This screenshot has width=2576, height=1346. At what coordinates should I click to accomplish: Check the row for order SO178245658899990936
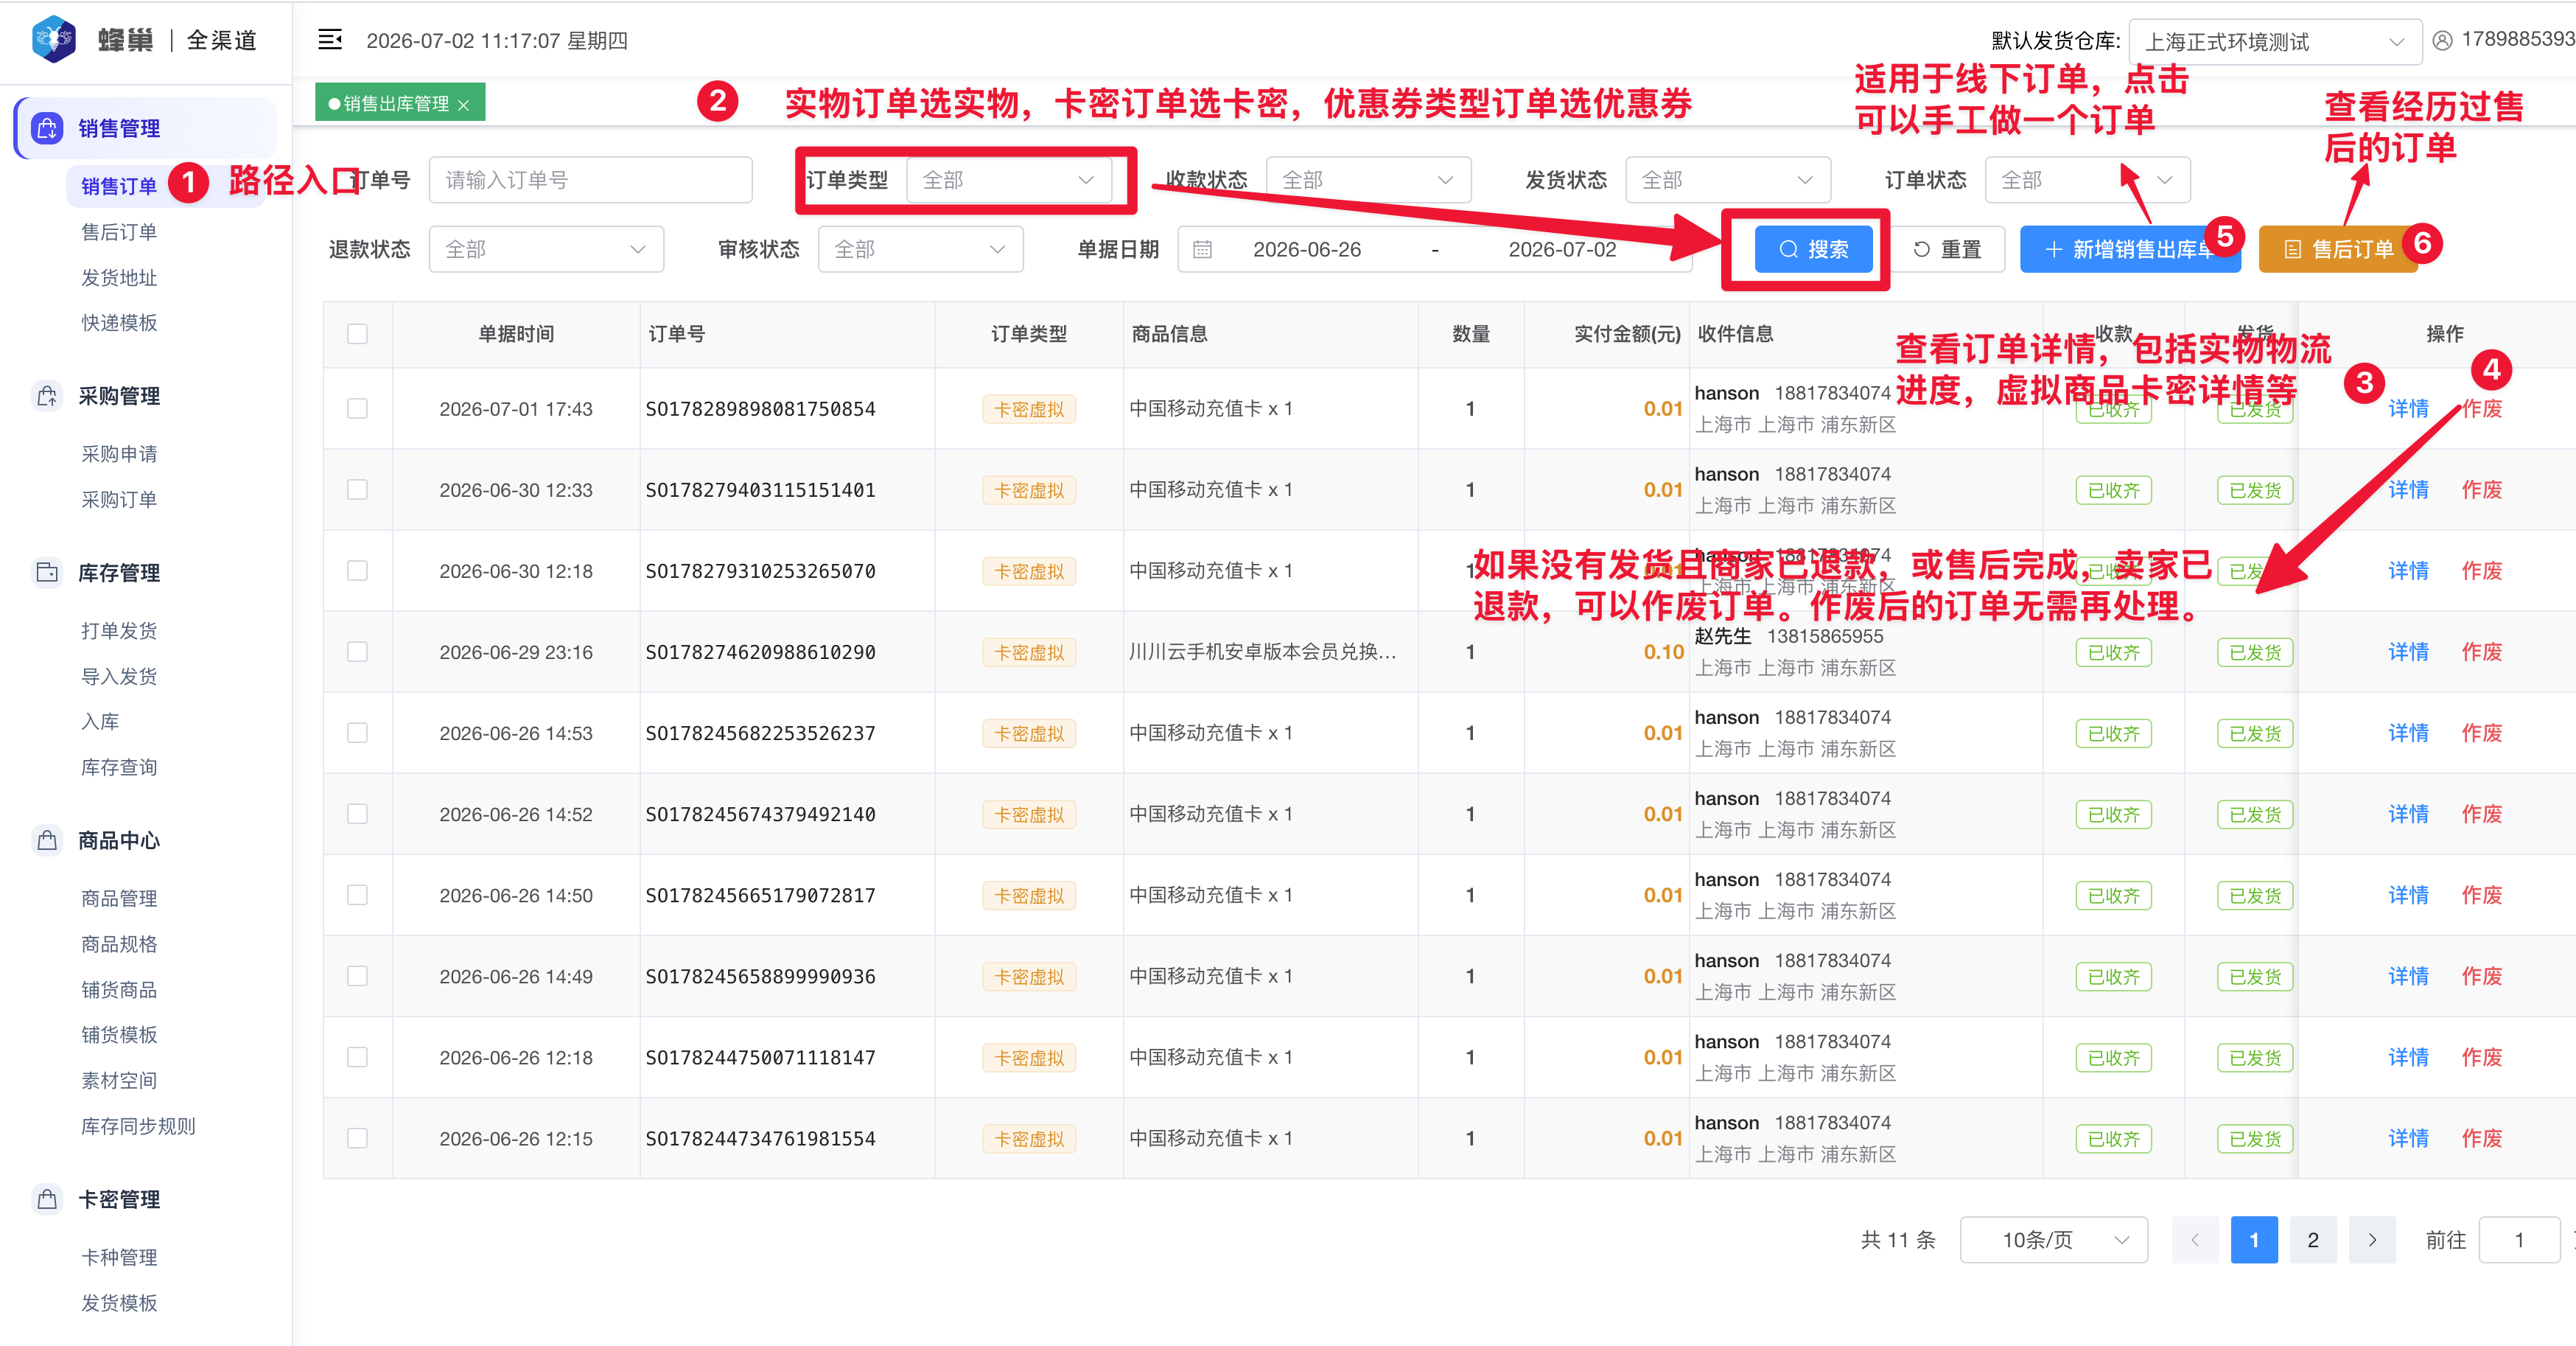[357, 976]
